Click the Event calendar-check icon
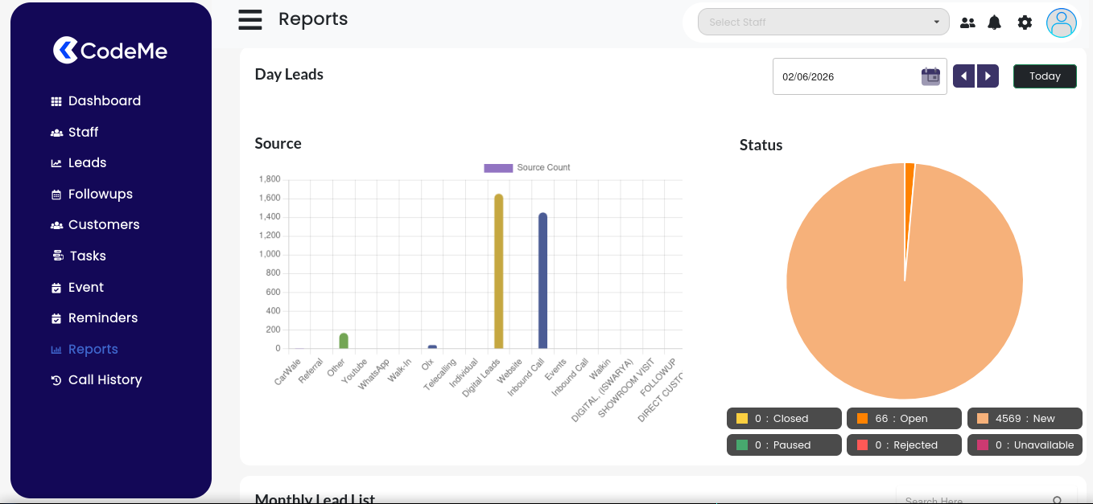 click(56, 288)
